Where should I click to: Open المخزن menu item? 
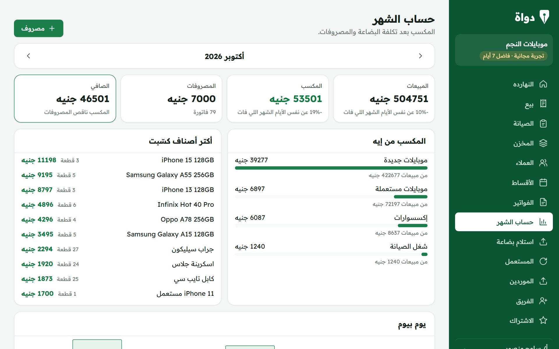[504, 143]
